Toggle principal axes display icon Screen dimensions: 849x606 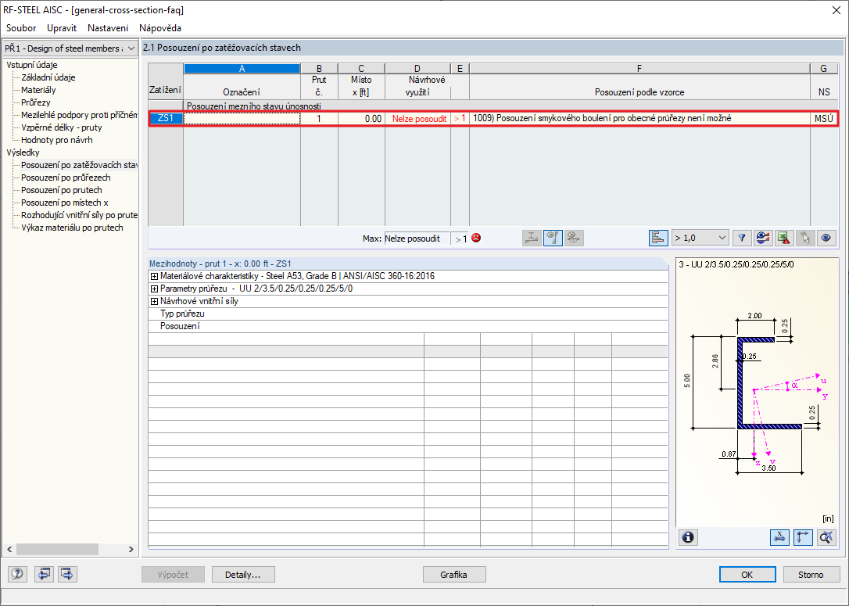pyautogui.click(x=803, y=537)
